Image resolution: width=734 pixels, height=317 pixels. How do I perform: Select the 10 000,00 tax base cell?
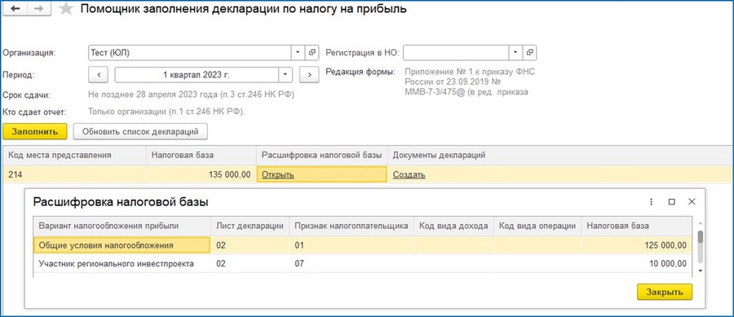[637, 264]
